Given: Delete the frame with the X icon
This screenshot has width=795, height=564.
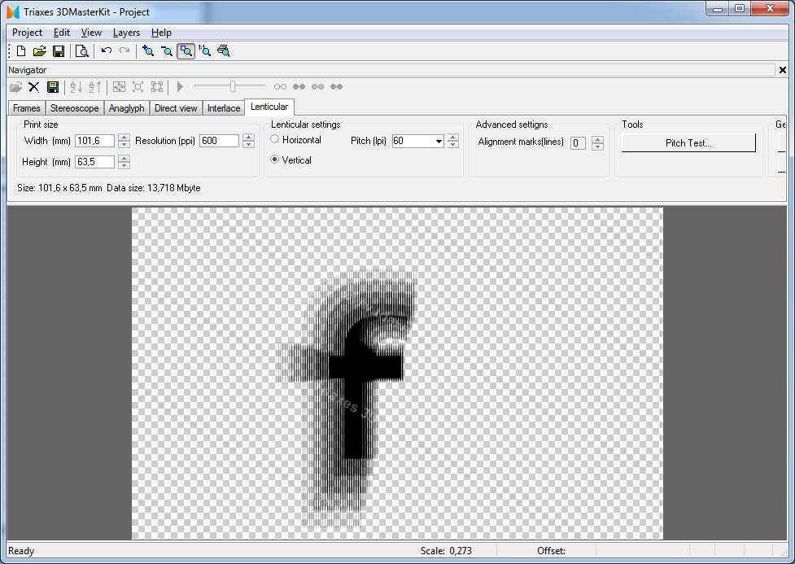Looking at the screenshot, I should (x=33, y=87).
